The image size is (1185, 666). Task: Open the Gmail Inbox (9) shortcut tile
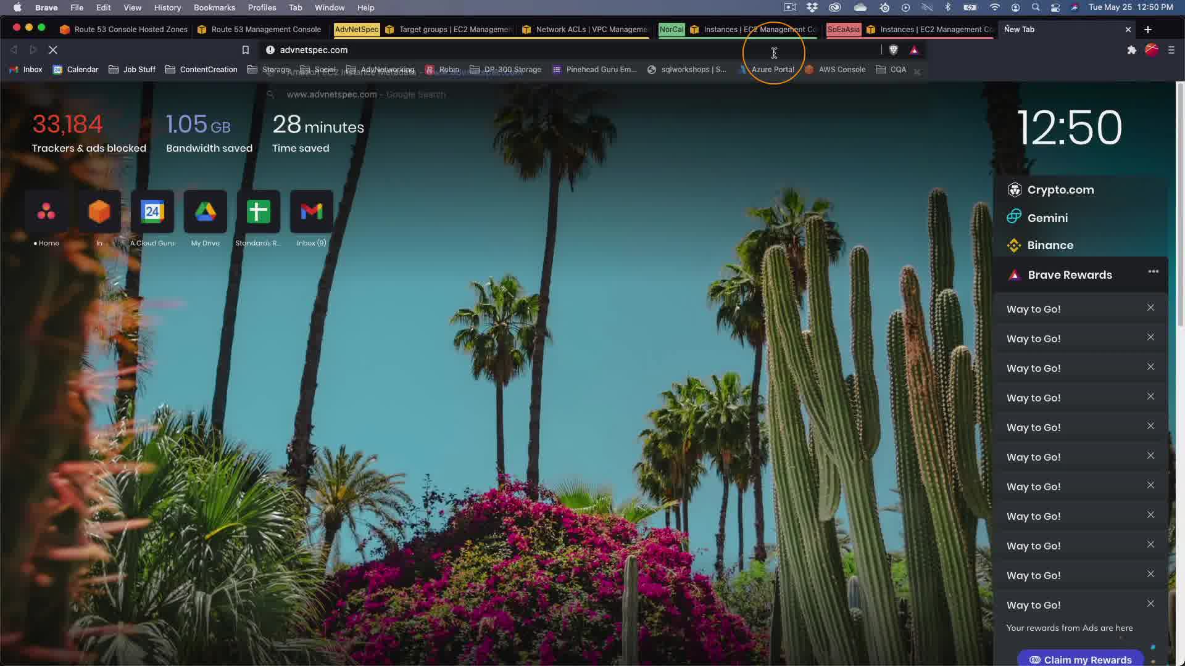(x=311, y=212)
